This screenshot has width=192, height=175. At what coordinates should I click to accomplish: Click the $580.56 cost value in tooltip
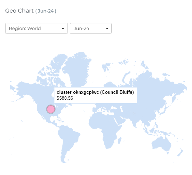pyautogui.click(x=65, y=98)
